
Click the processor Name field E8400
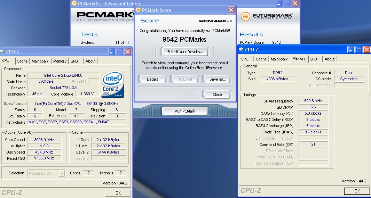[63, 75]
